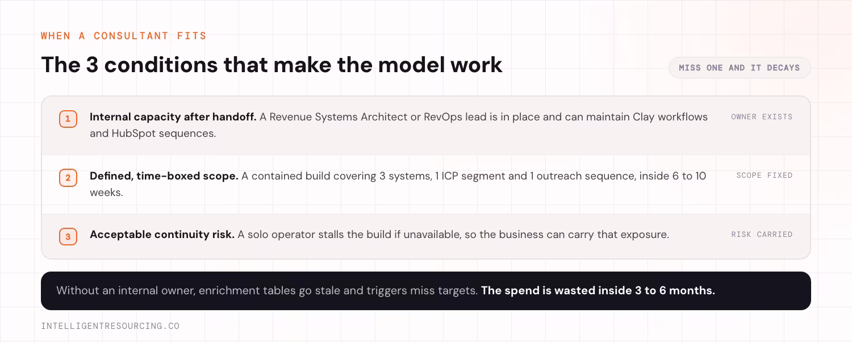Open the INTELLIGENTRESOURCING.CO footer link
The width and height of the screenshot is (852, 342).
[110, 326]
